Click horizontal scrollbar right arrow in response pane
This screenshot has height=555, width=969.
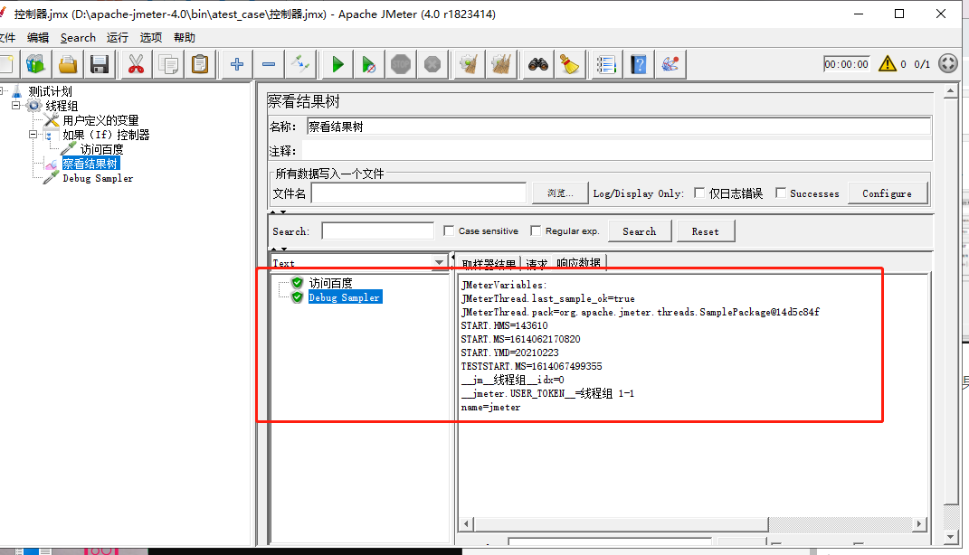919,524
